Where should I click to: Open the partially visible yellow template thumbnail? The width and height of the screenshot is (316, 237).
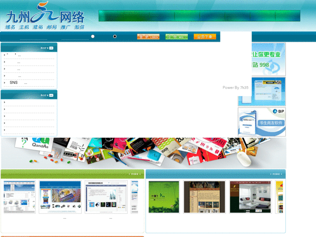point(279,197)
